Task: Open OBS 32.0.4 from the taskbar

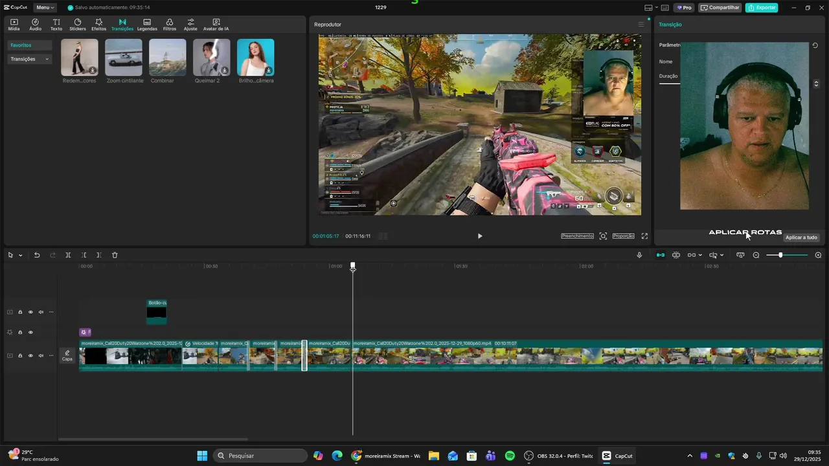Action: click(558, 456)
